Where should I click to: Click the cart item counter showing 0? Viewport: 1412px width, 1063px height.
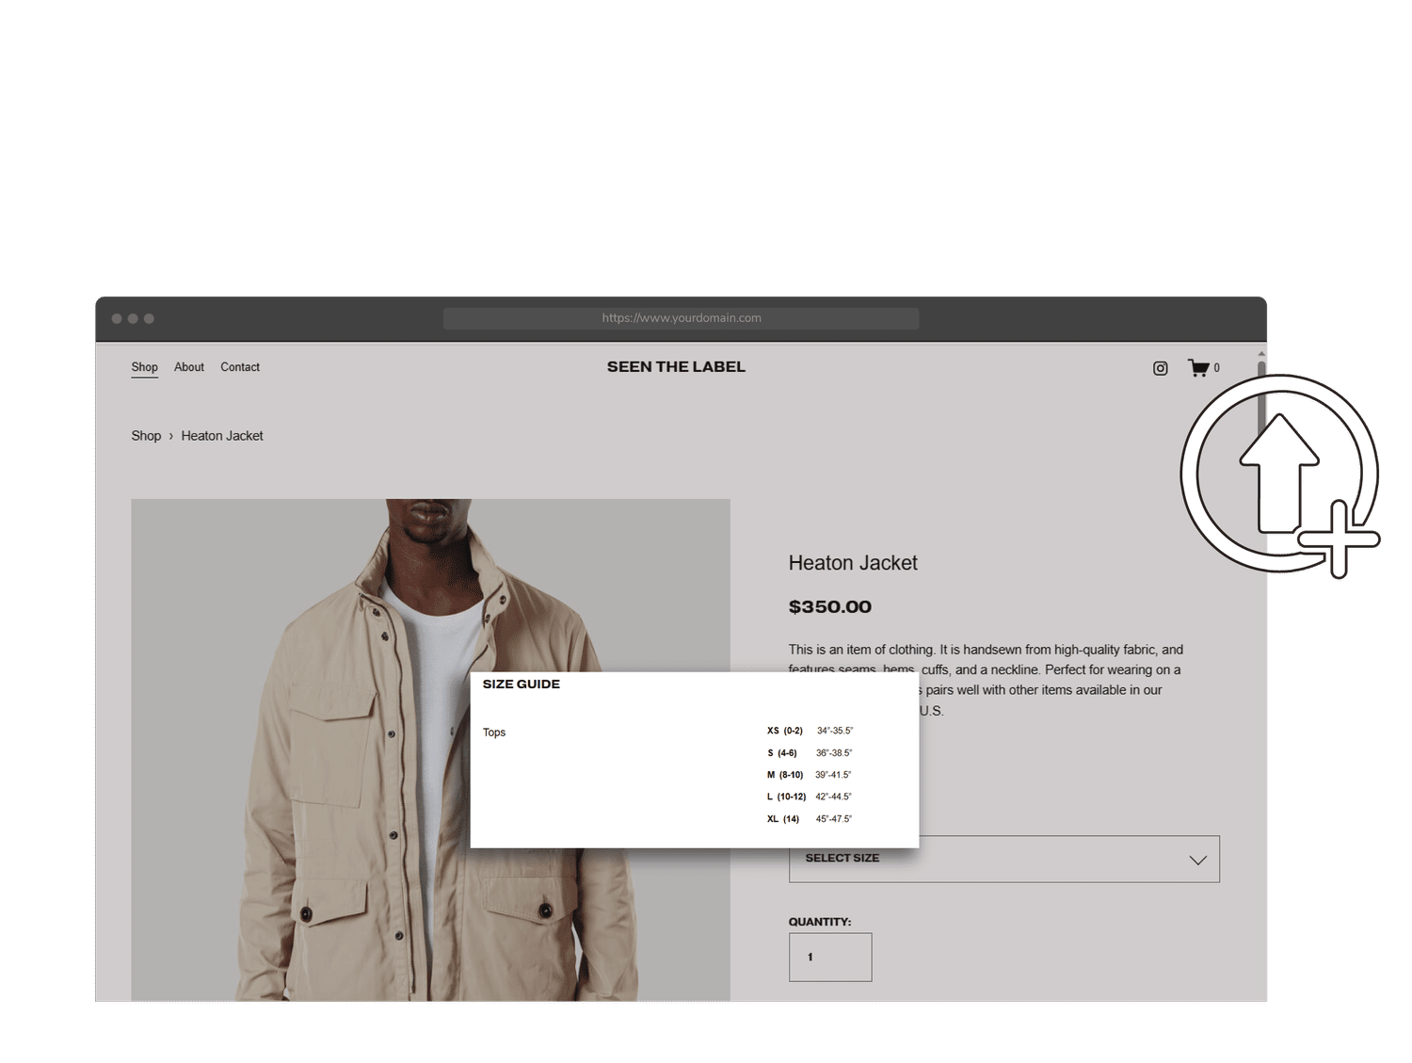coord(1216,368)
